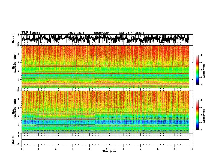Click time axis tick label "9"
The height and width of the screenshot is (167, 216).
tap(175, 149)
